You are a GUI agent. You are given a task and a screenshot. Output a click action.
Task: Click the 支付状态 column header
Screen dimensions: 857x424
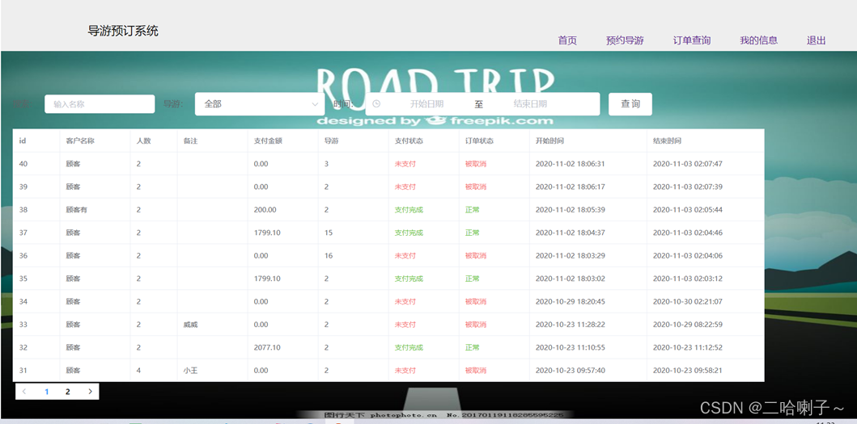click(409, 141)
